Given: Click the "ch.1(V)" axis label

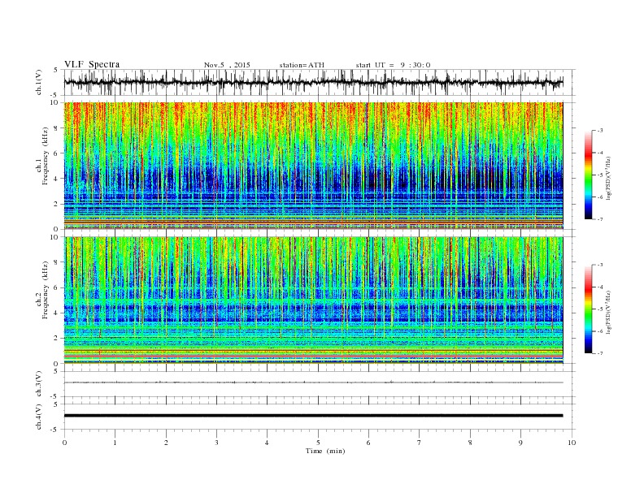Looking at the screenshot, I should 39,82.
